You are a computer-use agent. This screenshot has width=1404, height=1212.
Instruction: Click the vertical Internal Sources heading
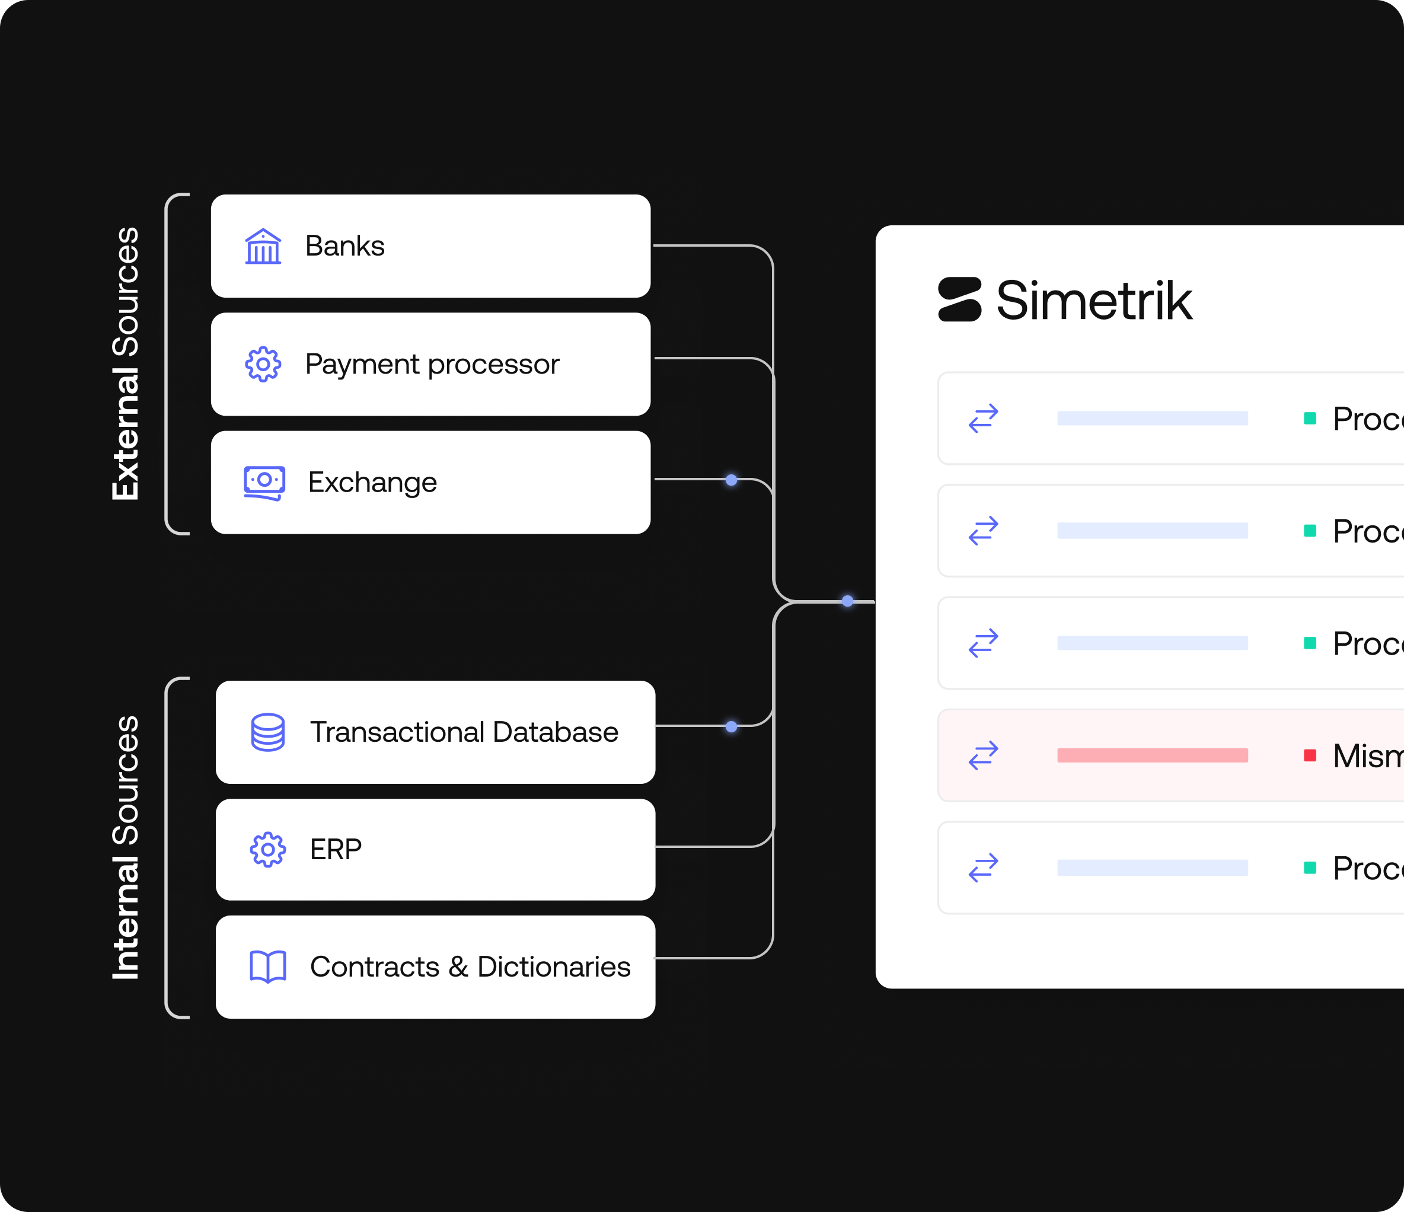[125, 847]
